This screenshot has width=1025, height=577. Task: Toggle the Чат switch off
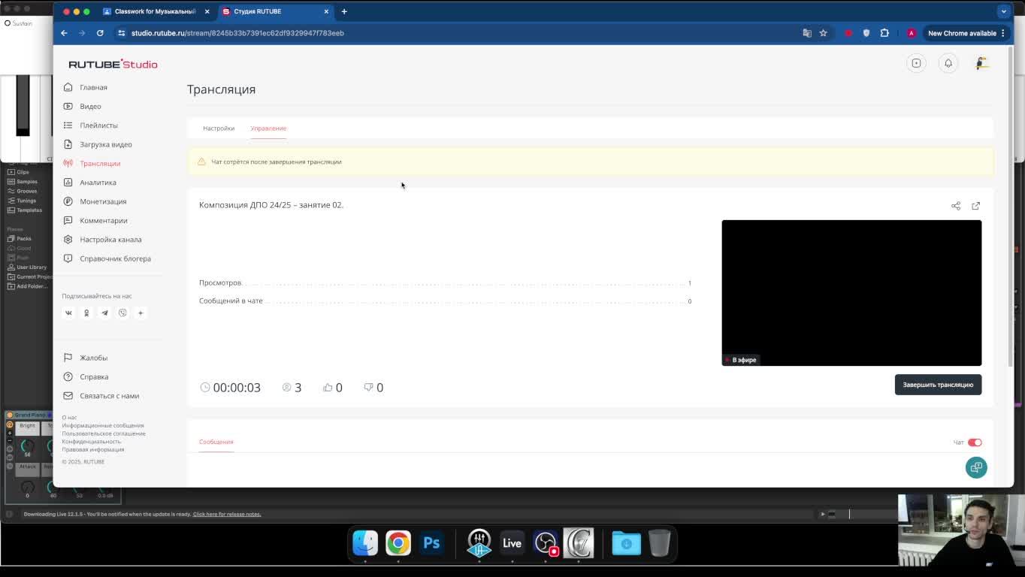point(975,443)
